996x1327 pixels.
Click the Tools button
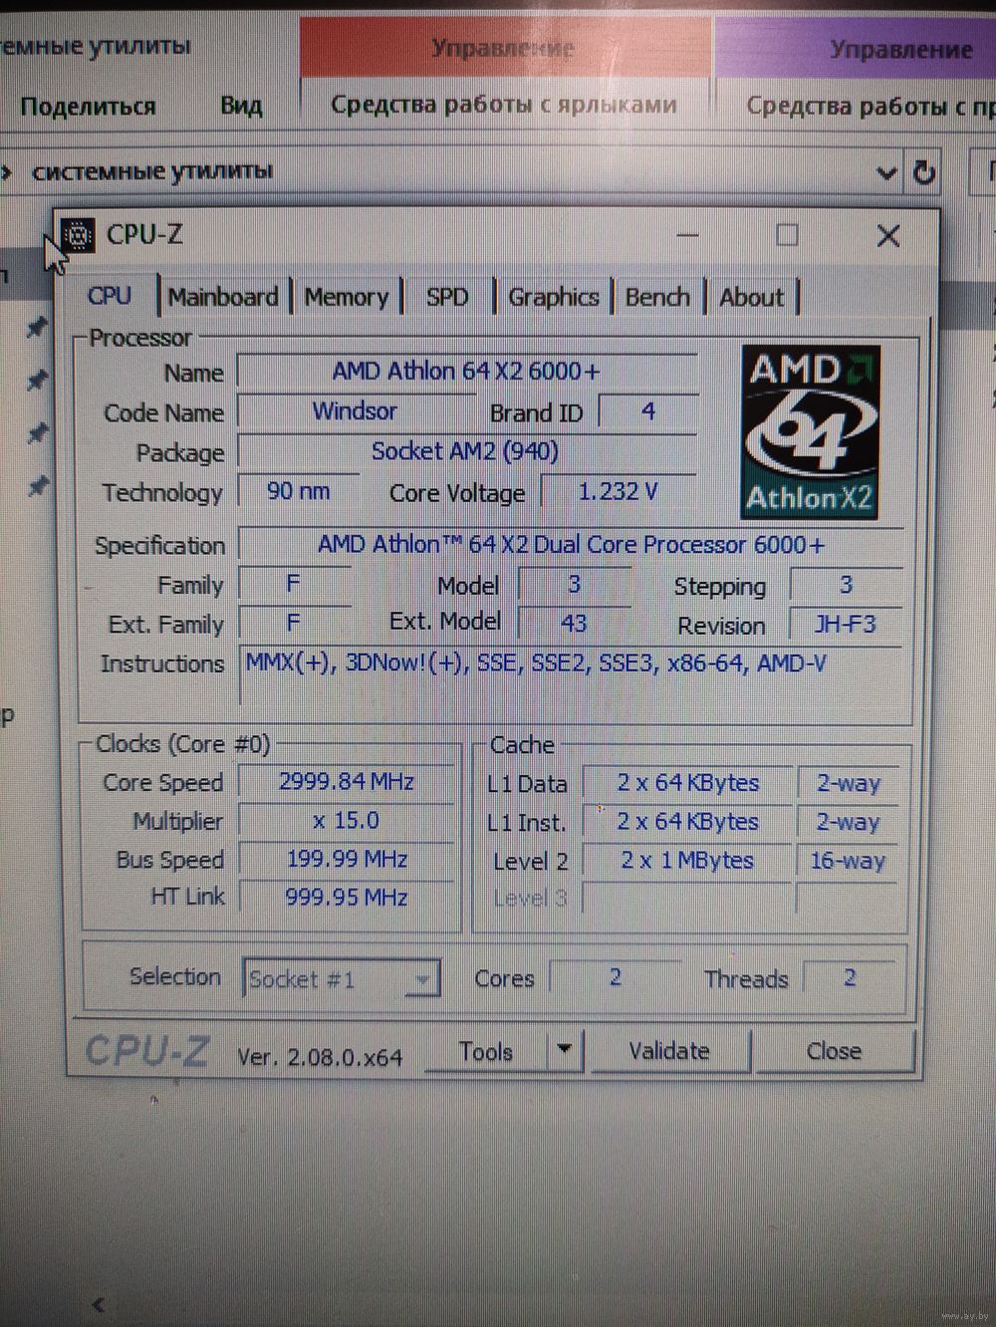[x=486, y=1051]
